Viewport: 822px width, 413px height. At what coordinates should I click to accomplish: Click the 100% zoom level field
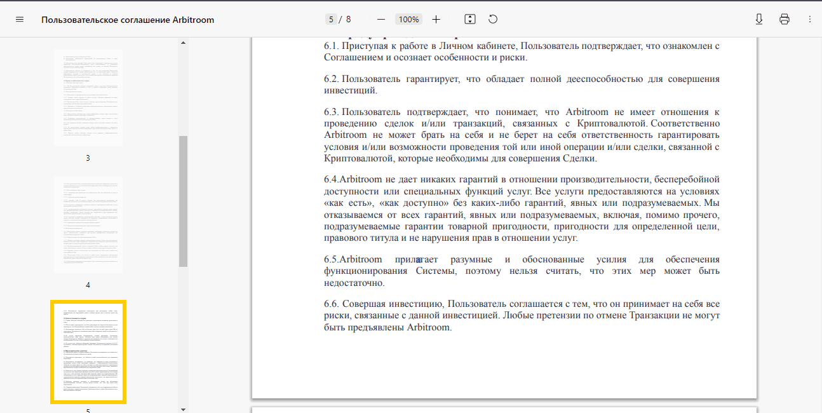pyautogui.click(x=408, y=20)
